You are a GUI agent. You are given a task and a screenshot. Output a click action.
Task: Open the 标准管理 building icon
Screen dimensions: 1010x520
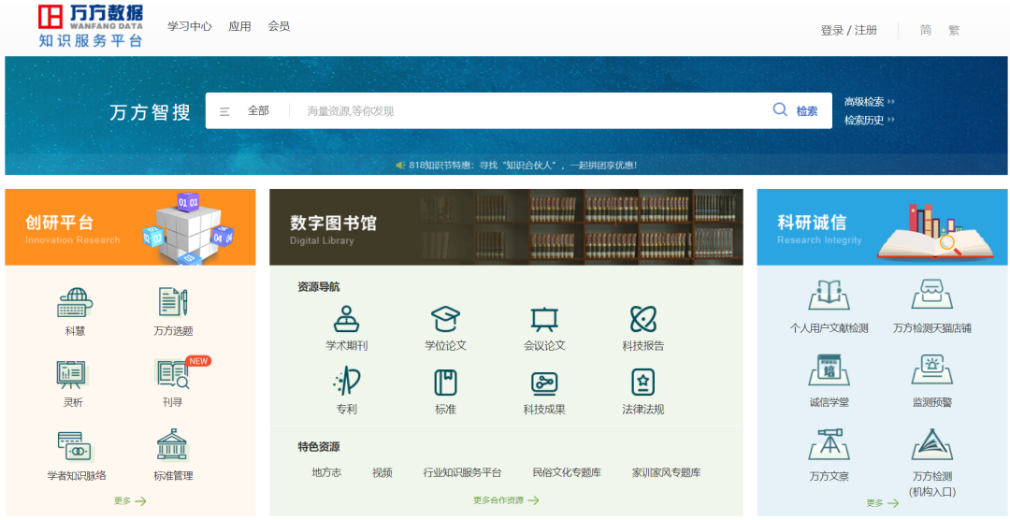172,445
